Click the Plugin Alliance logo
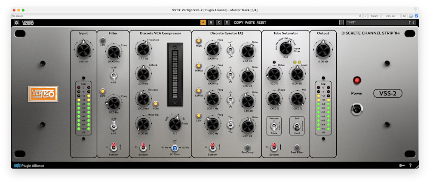This screenshot has width=430, height=184. 29,166
